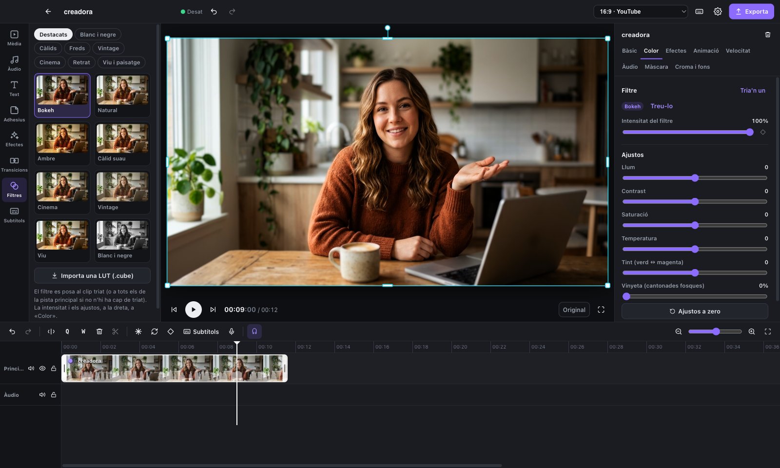Click the back arrow next to creadora
The image size is (780, 468).
48,11
